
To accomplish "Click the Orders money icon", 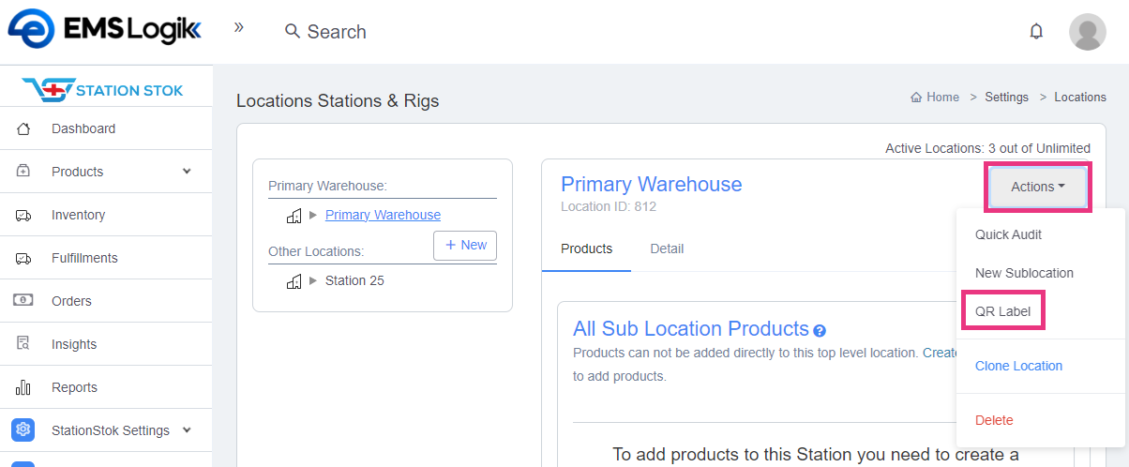I will 24,301.
